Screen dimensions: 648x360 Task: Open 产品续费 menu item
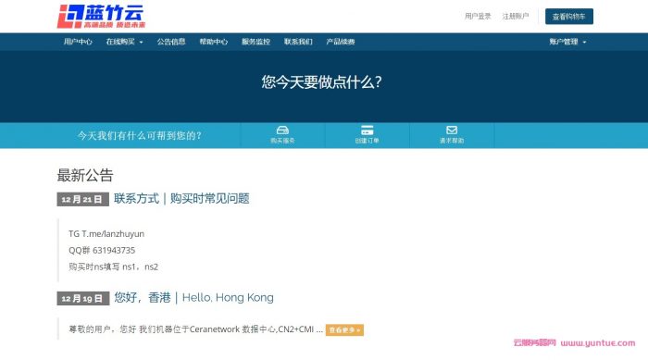(341, 42)
